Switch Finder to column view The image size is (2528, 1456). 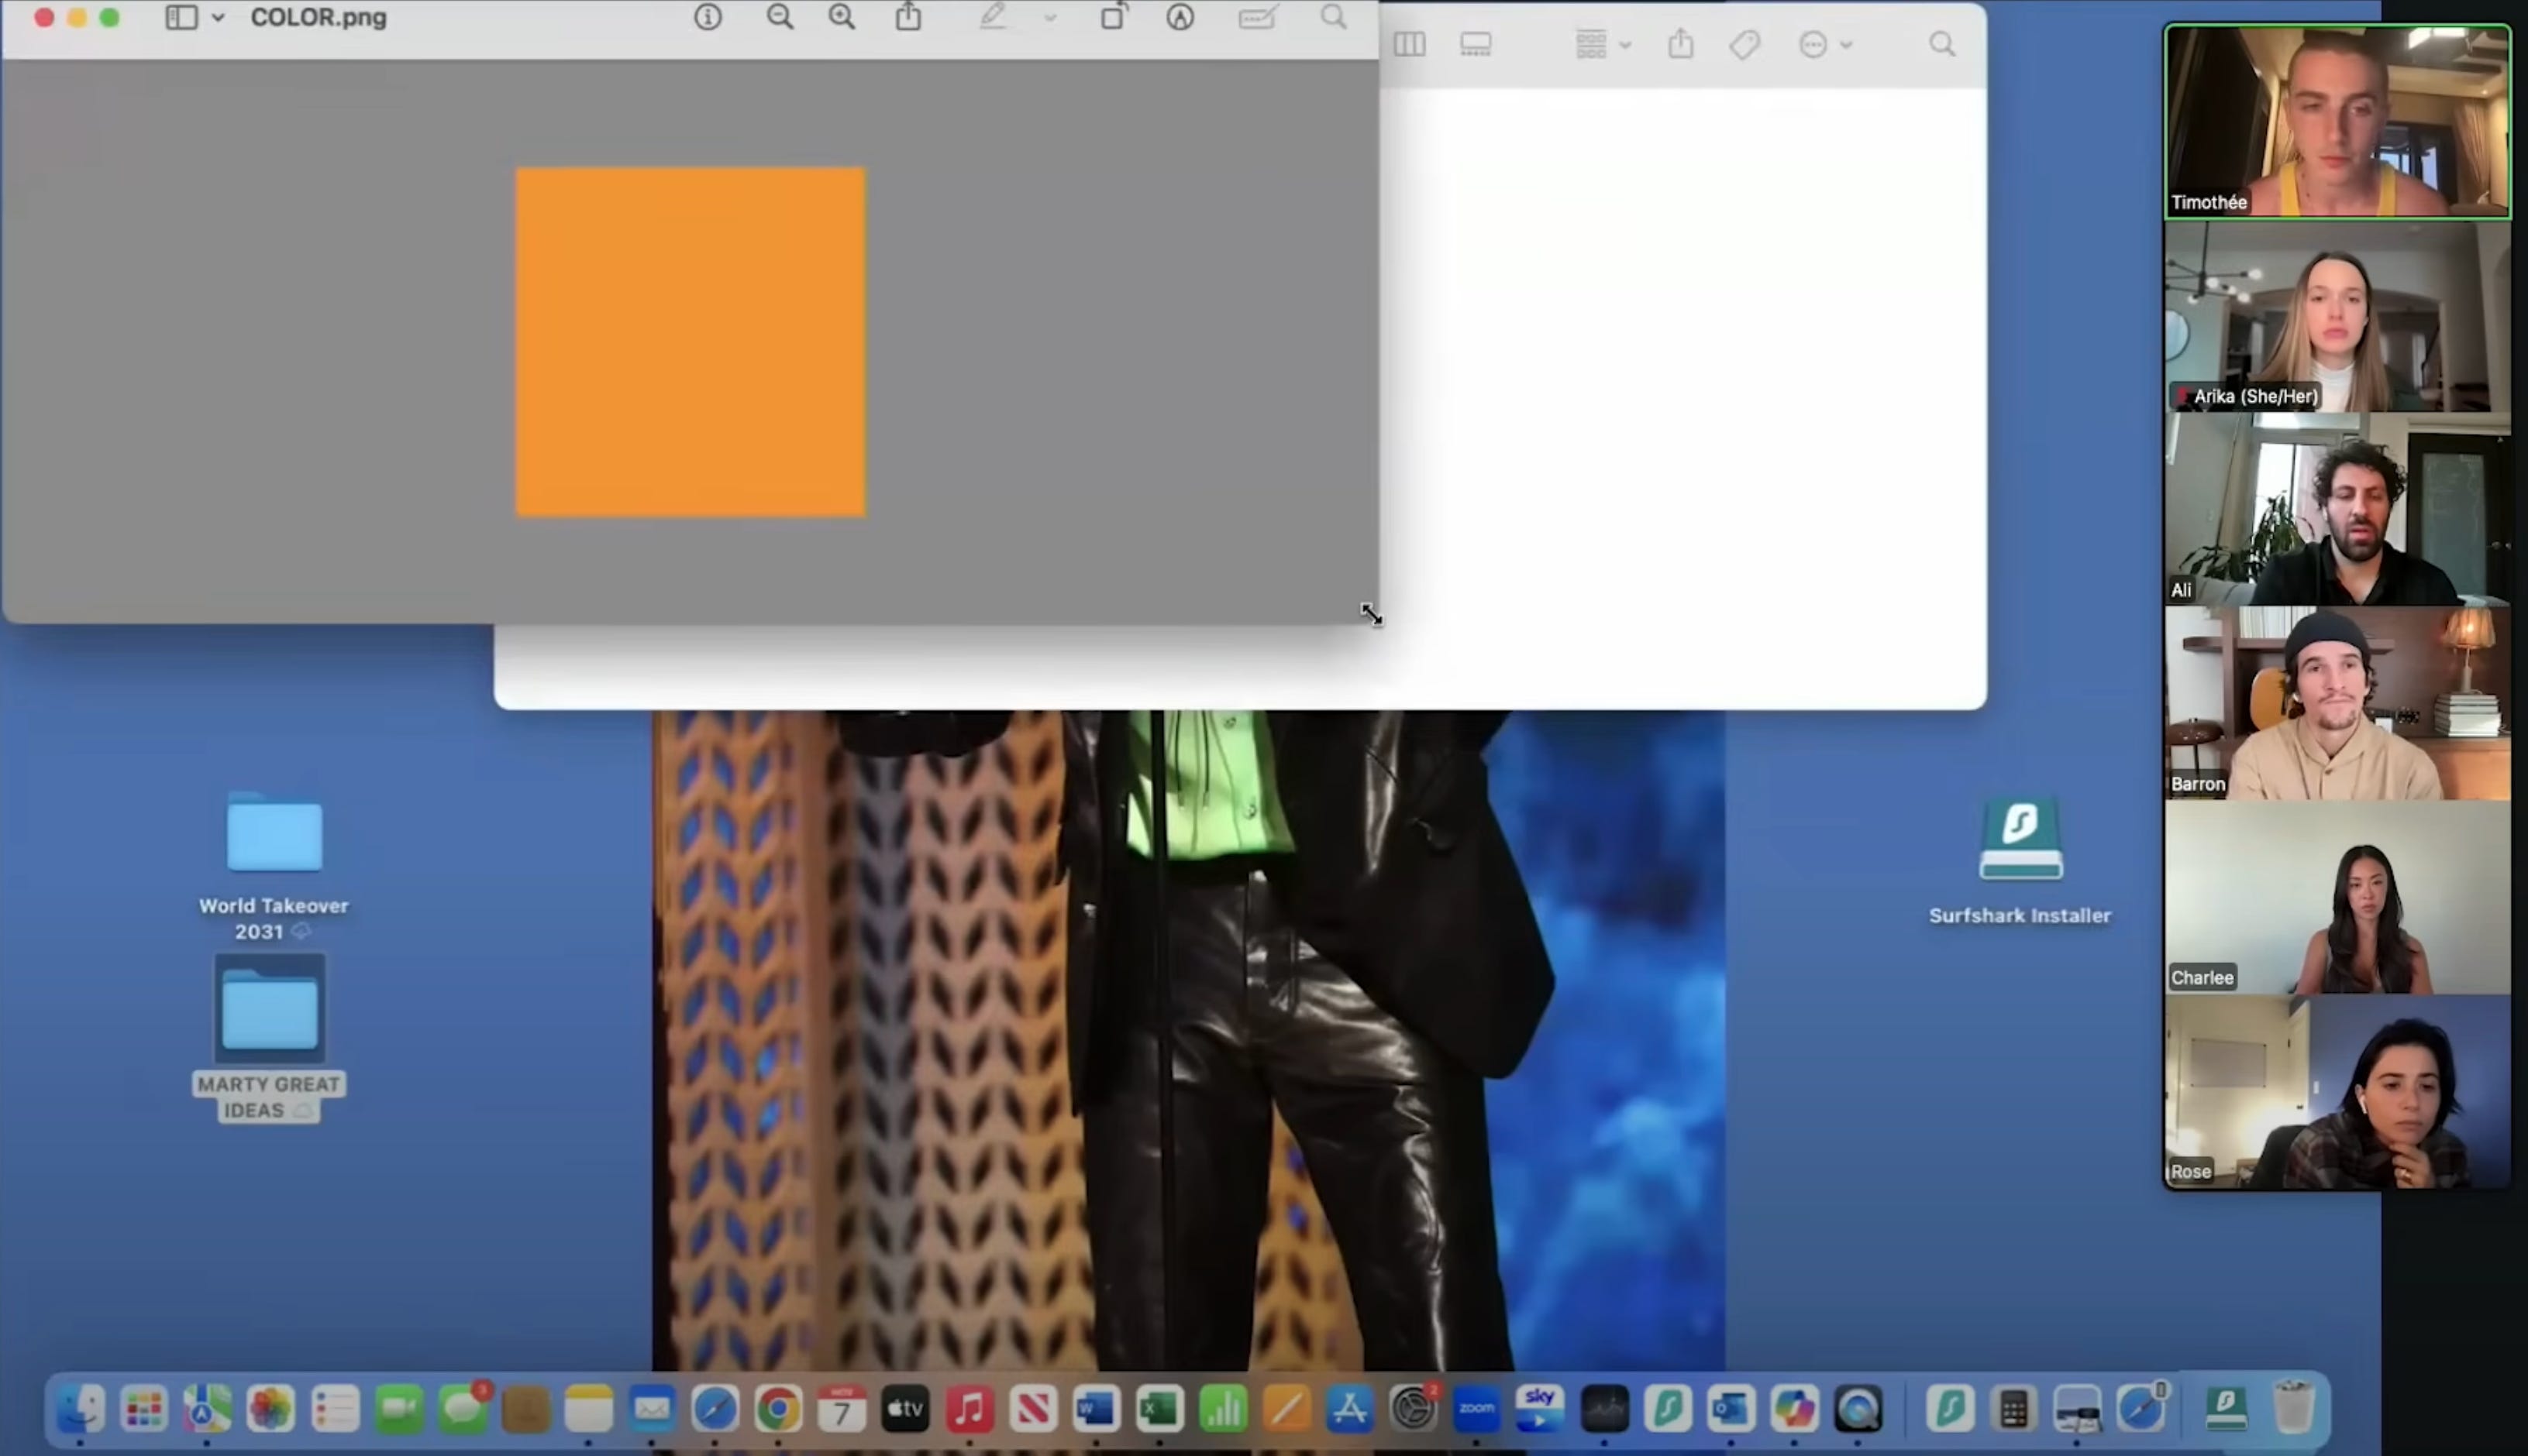point(1409,45)
